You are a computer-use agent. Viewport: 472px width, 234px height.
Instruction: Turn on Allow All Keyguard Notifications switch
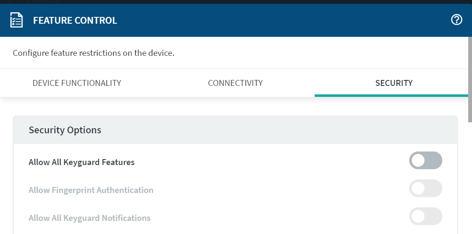[x=425, y=217]
